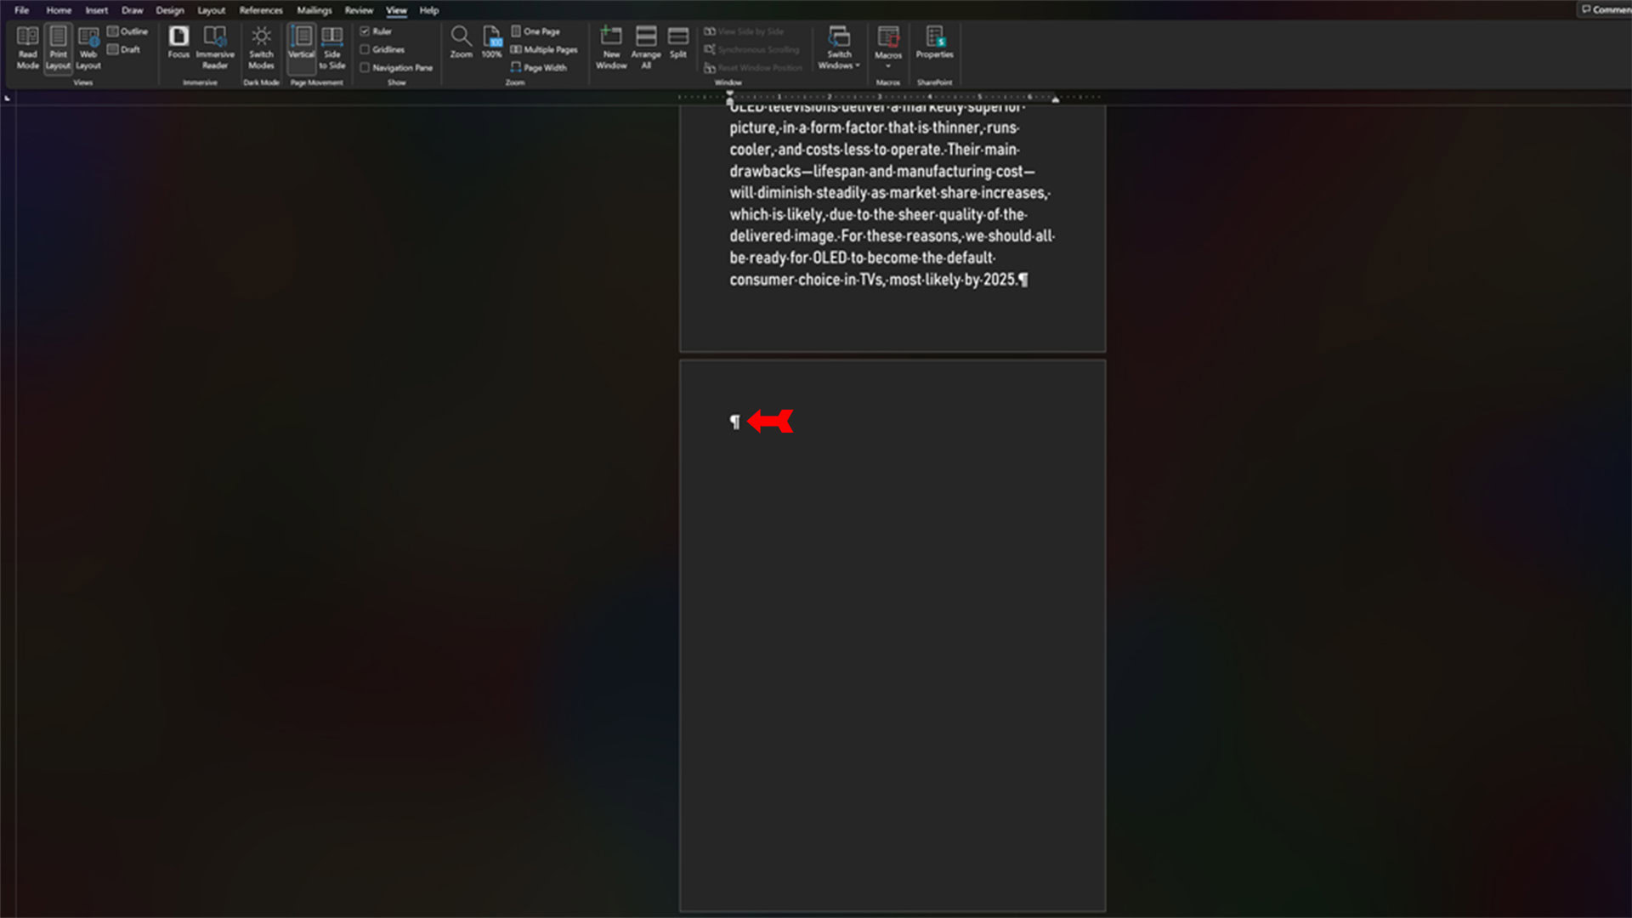Screen dimensions: 1632x918
Task: Expand the Macros dropdown arrow
Action: tap(888, 66)
